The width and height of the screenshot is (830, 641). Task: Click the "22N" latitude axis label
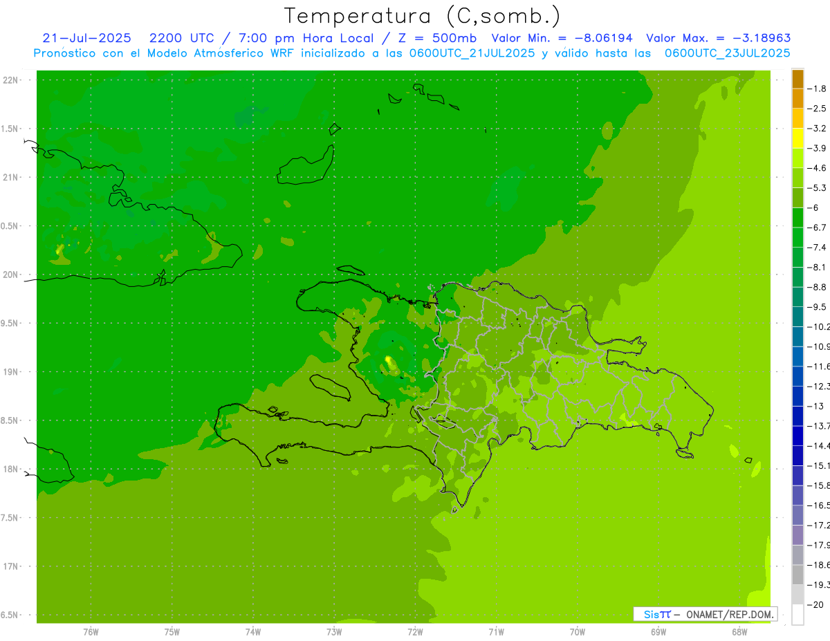pyautogui.click(x=10, y=80)
